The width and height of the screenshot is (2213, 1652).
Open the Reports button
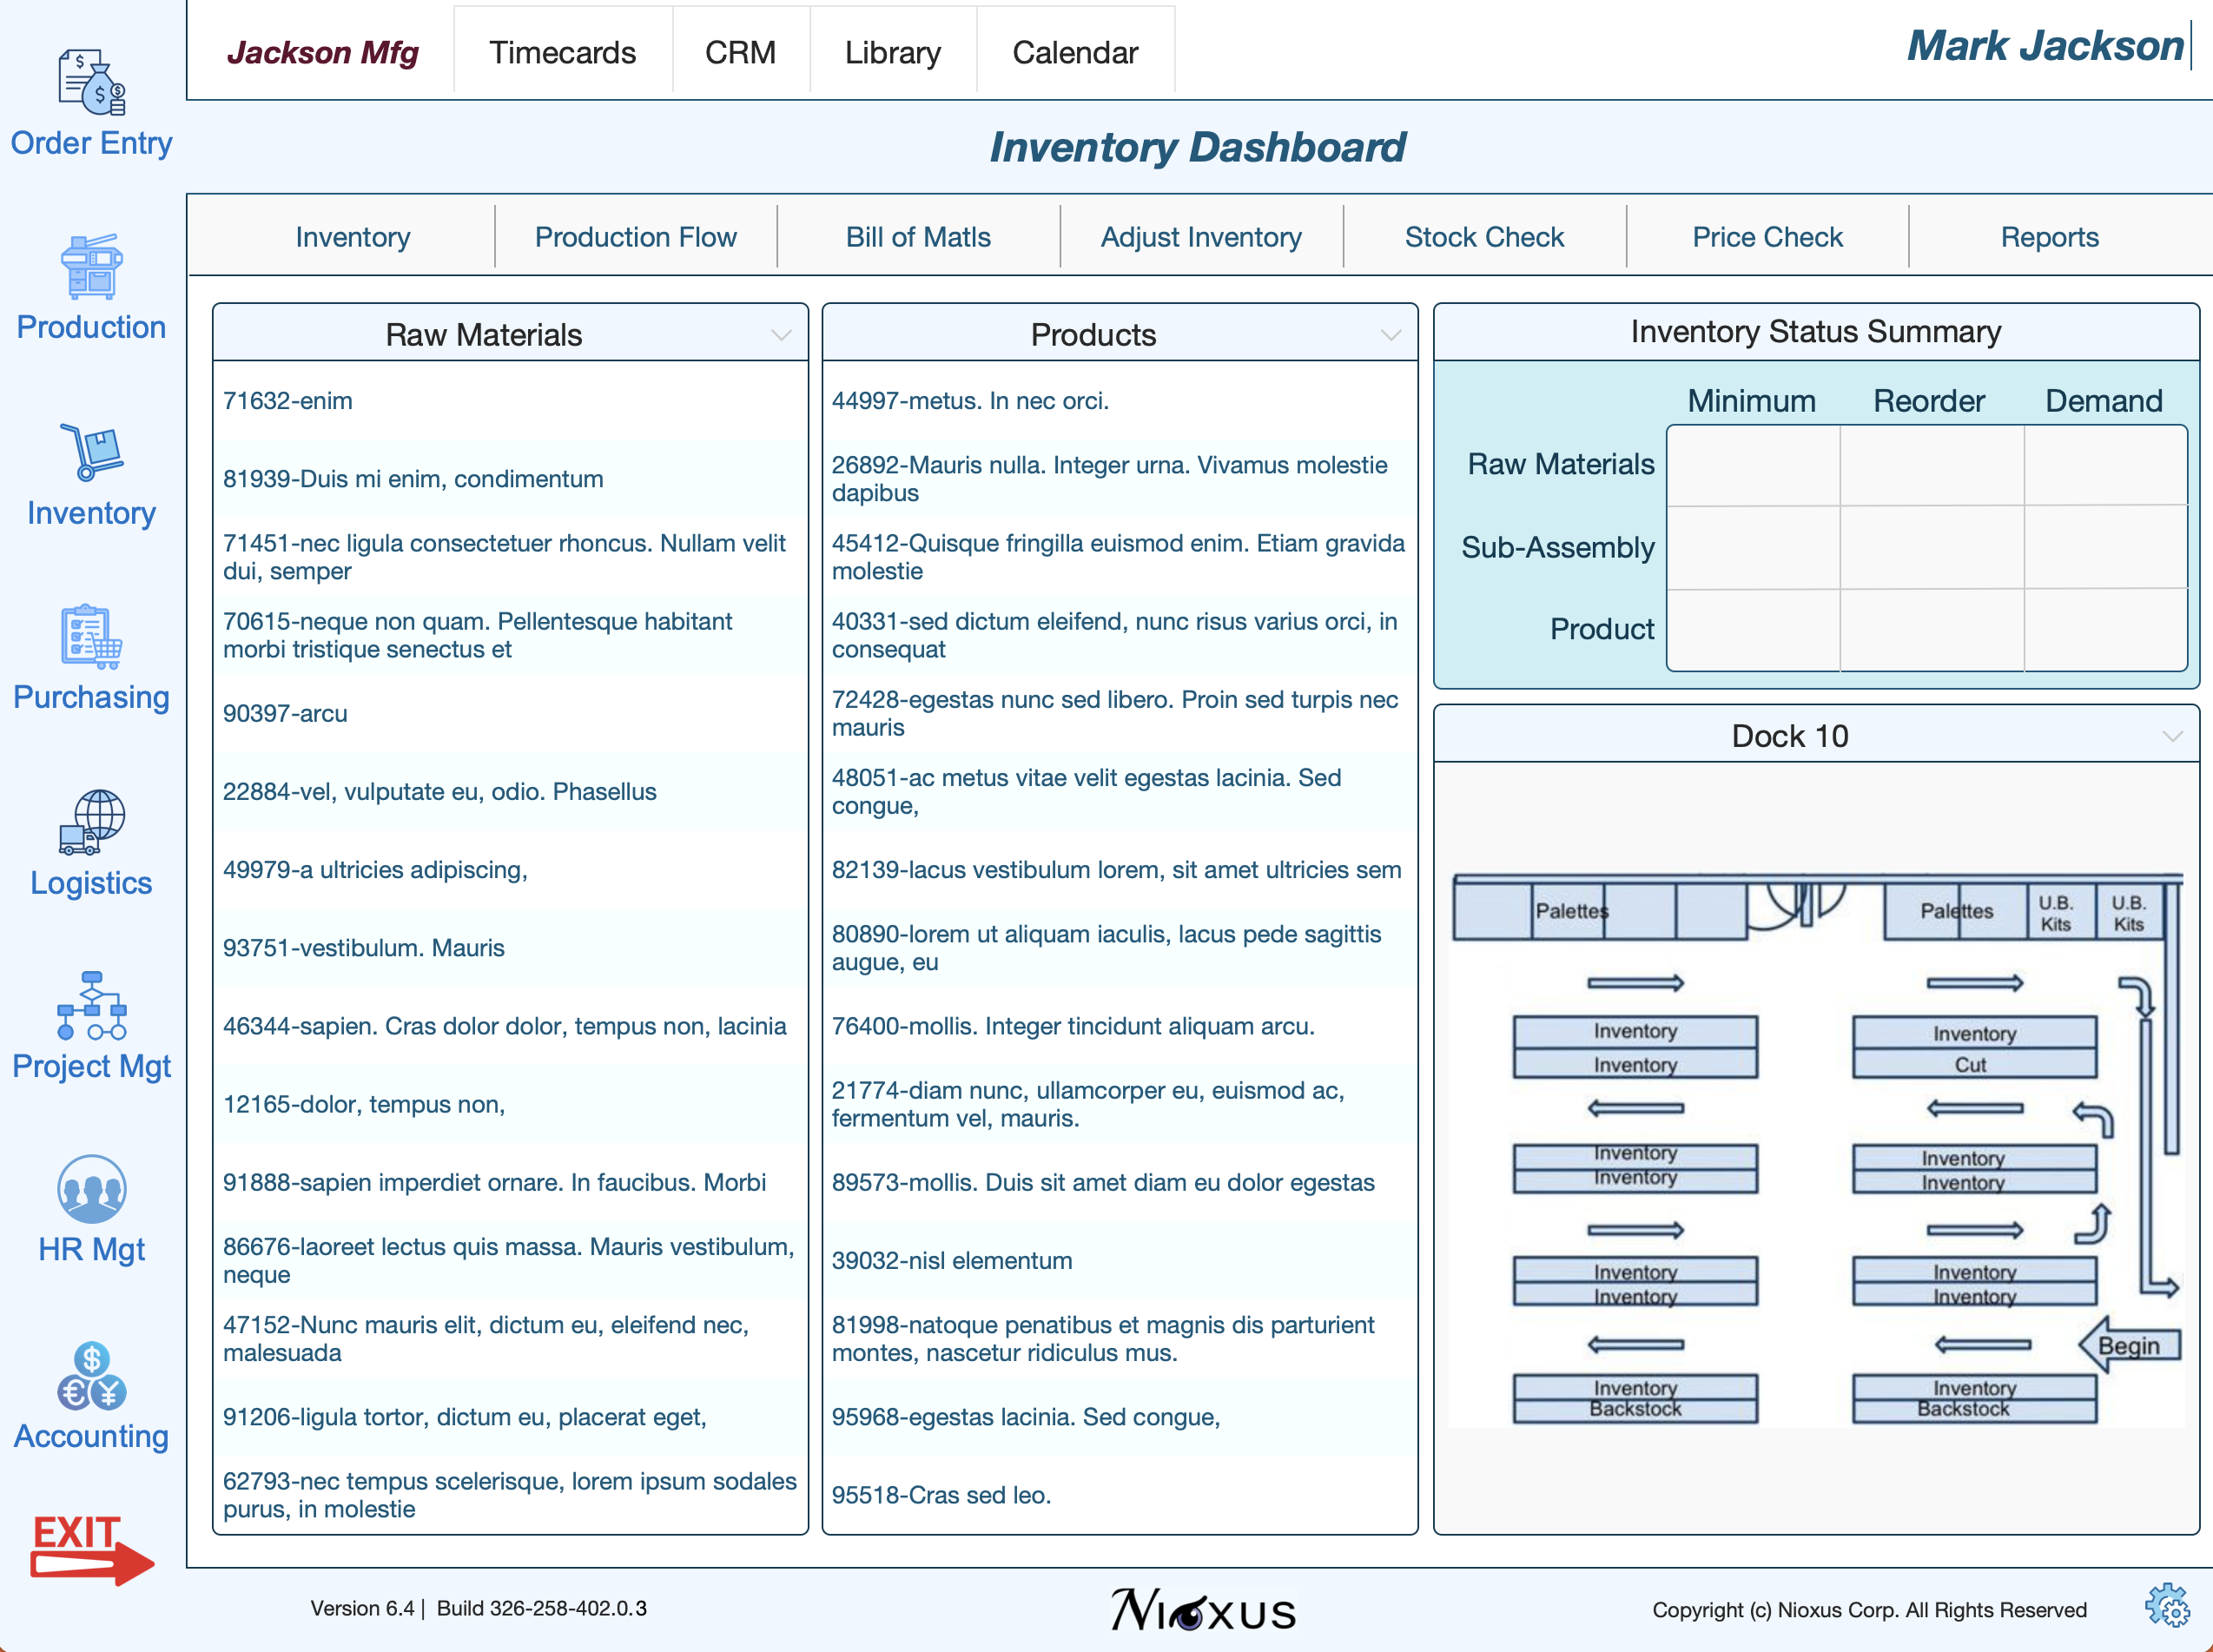pyautogui.click(x=2048, y=237)
